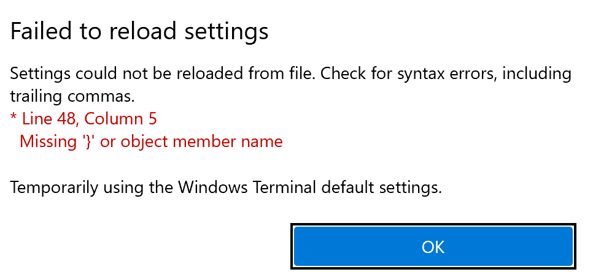
Task: Click the red asterisk before Line 48
Action: pyautogui.click(x=14, y=118)
